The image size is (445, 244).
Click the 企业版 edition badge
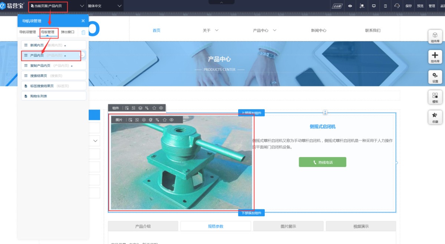(x=337, y=6)
